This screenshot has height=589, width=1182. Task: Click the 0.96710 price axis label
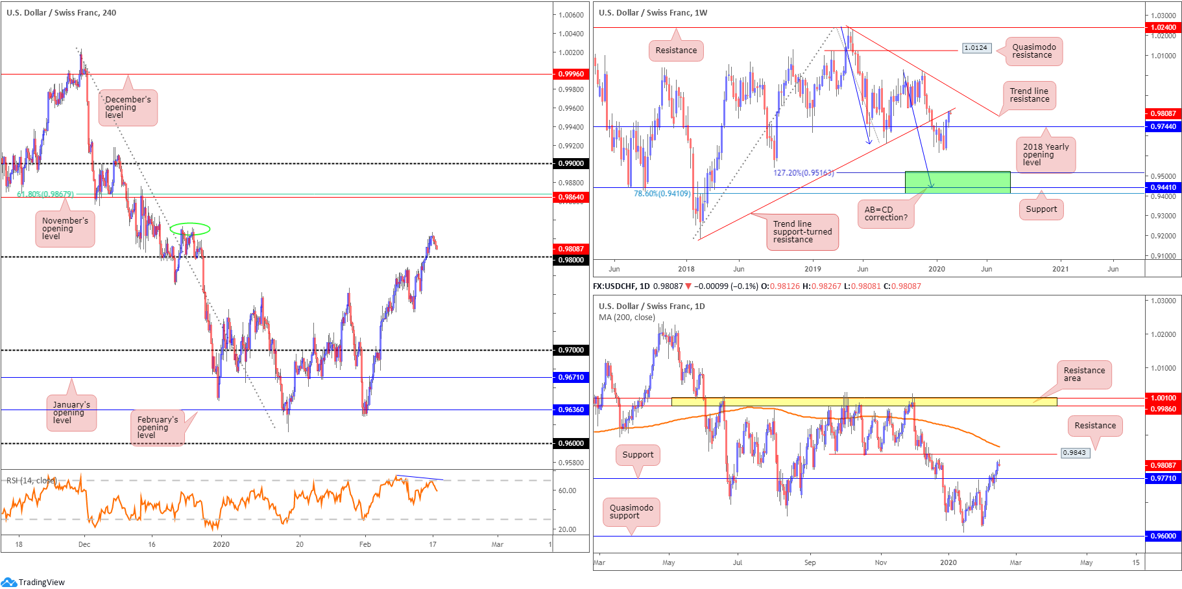pyautogui.click(x=572, y=377)
